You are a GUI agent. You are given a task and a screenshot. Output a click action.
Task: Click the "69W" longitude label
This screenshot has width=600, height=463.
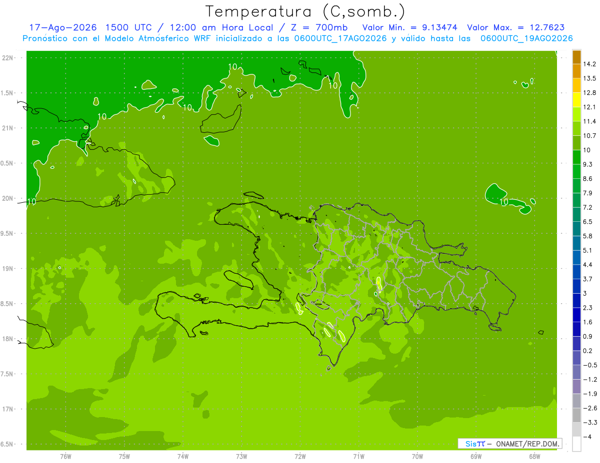(476, 457)
